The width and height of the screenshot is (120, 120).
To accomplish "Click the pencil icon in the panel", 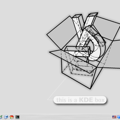I will (x=1, y=117).
